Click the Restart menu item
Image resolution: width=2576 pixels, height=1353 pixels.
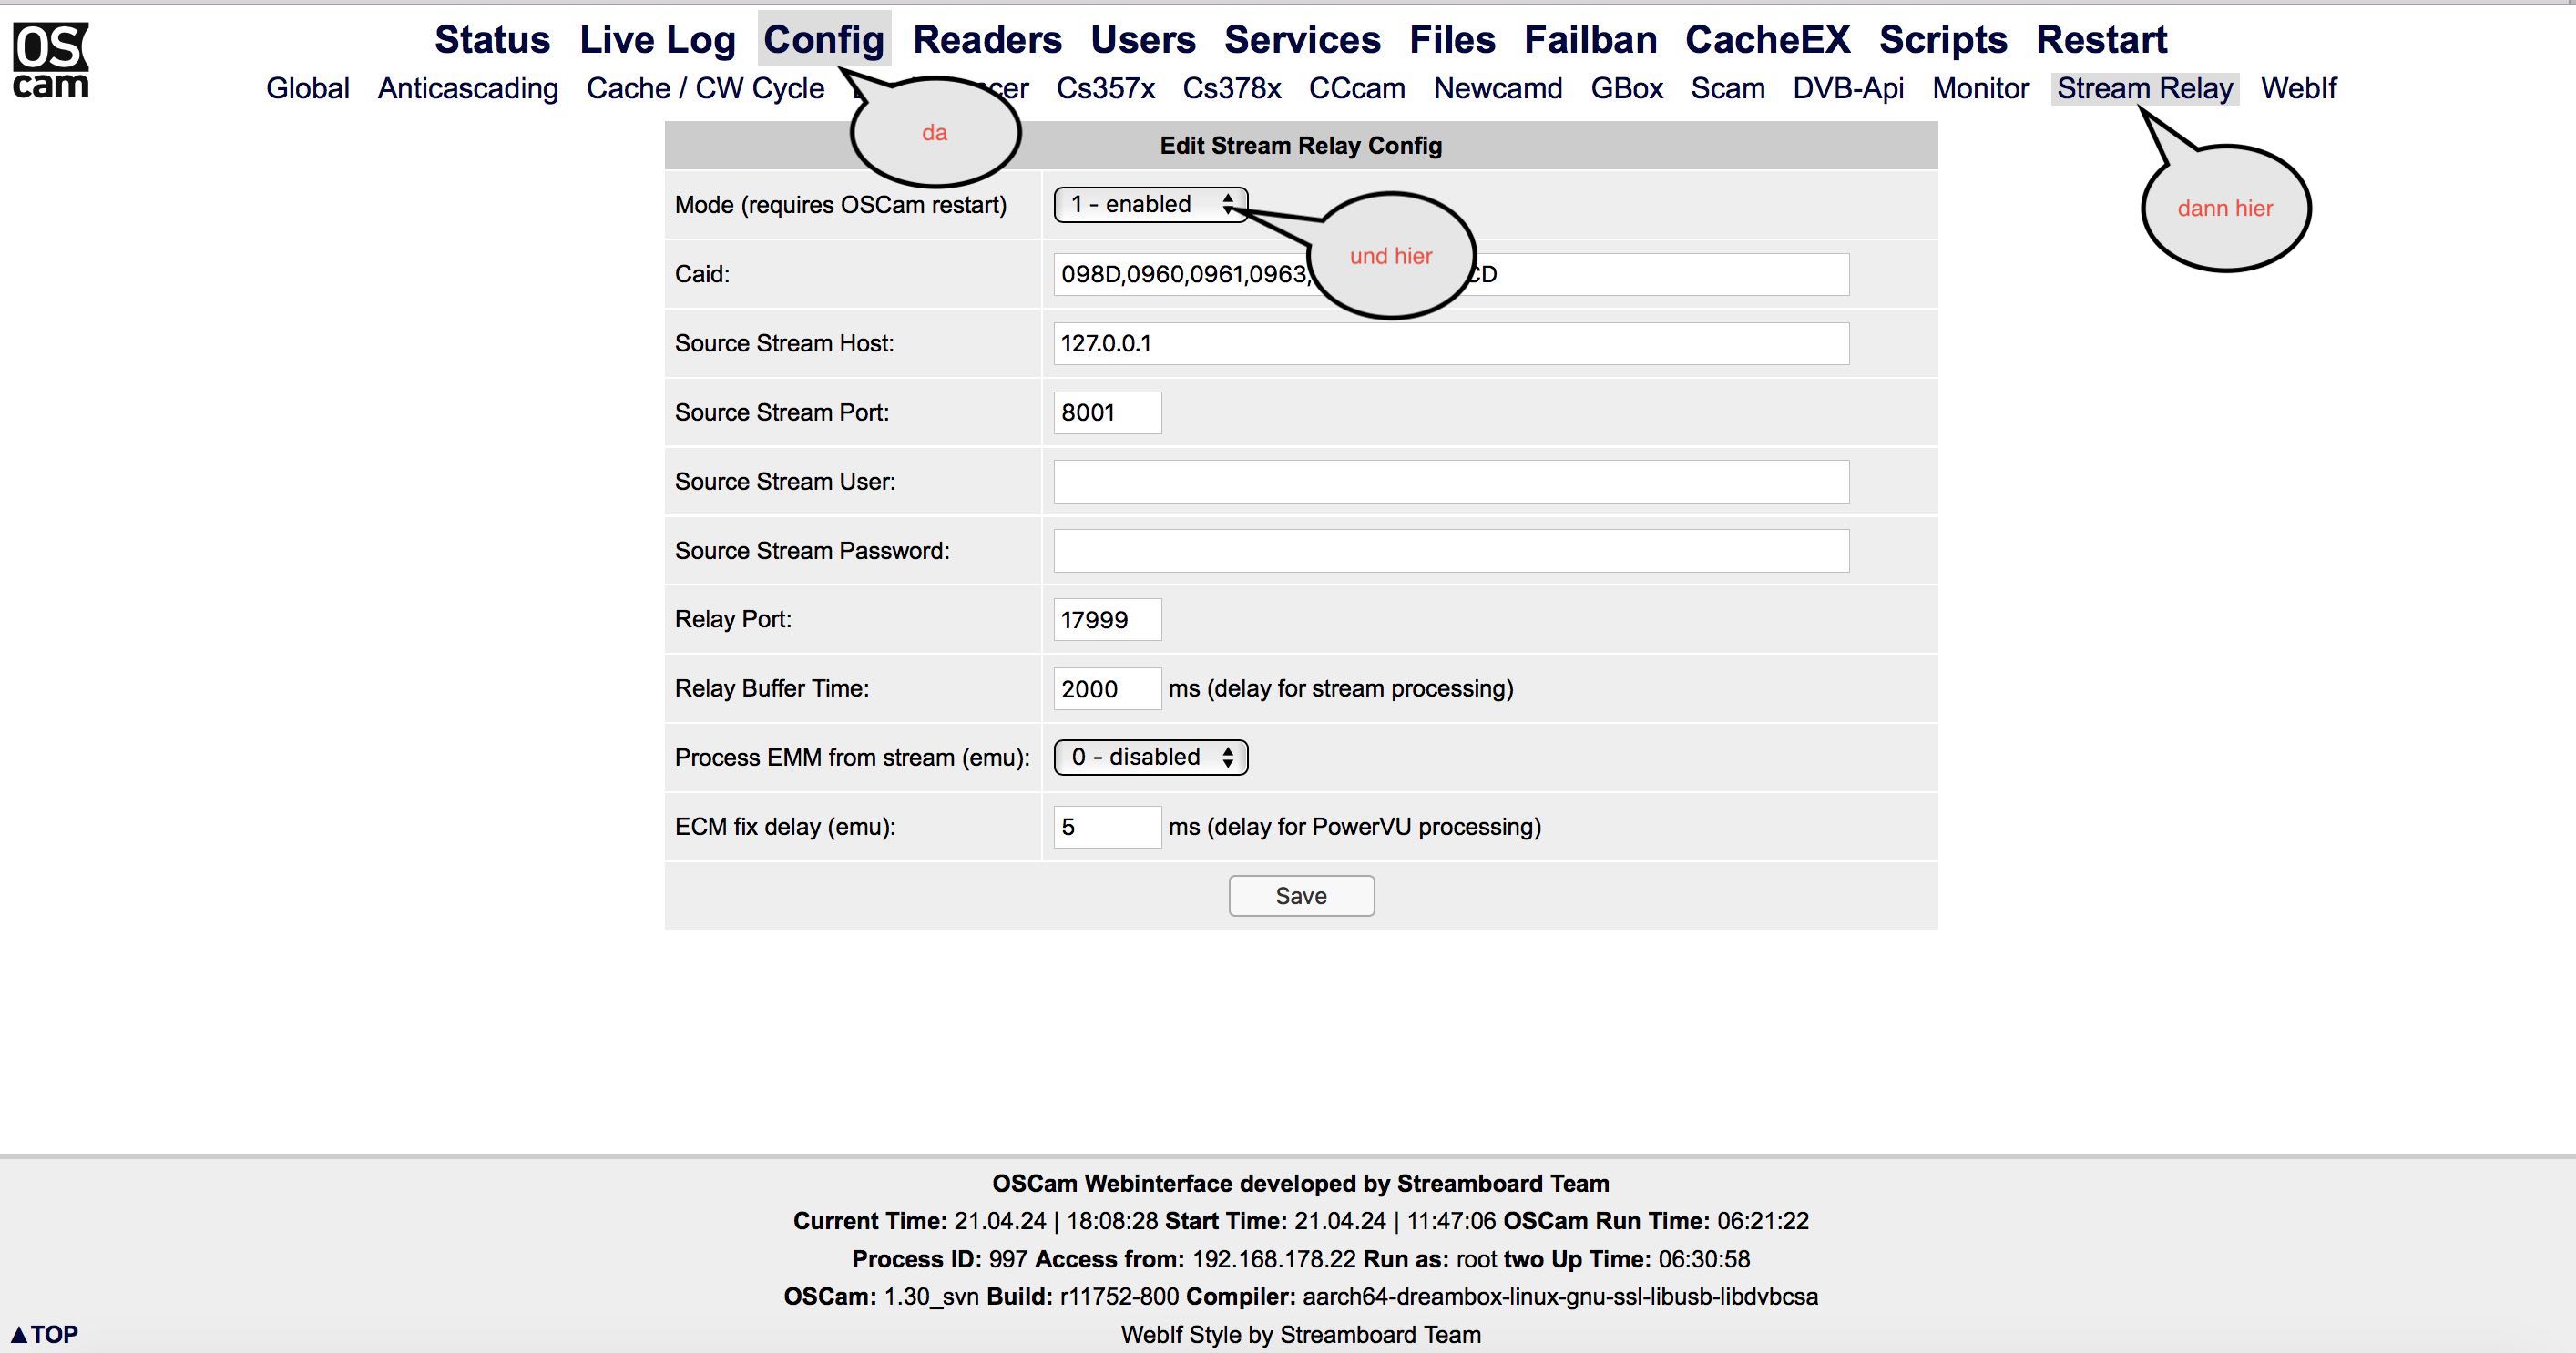pos(2101,40)
